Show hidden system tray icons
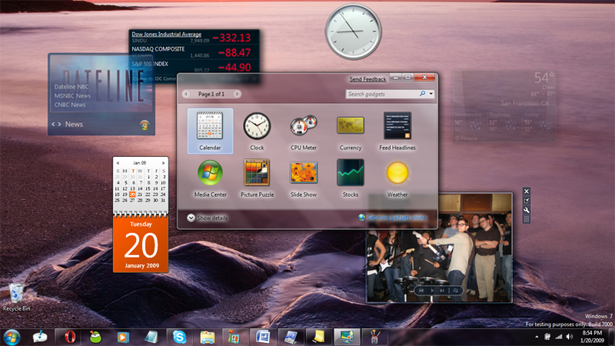615x346 pixels. [537, 337]
